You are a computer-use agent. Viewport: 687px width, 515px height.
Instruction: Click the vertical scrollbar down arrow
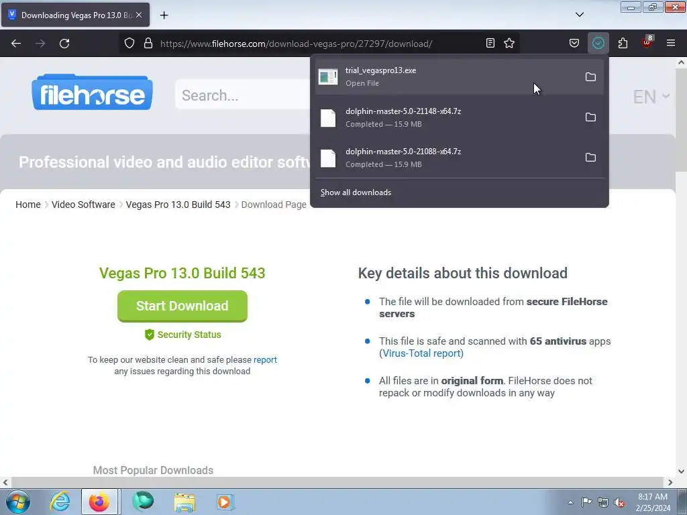(x=681, y=471)
